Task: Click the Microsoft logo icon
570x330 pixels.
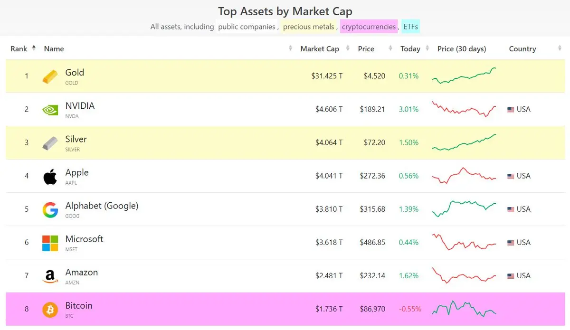Action: 50,243
